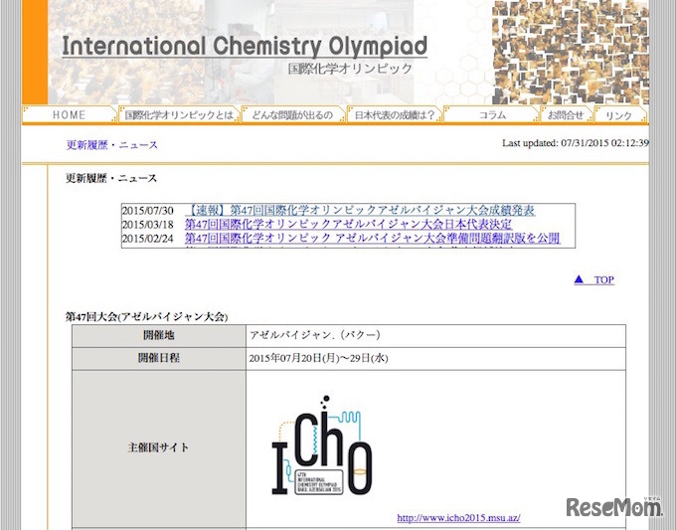Click the bold 更新履歴・ニュース section heading
This screenshot has width=676, height=530.
click(x=111, y=178)
